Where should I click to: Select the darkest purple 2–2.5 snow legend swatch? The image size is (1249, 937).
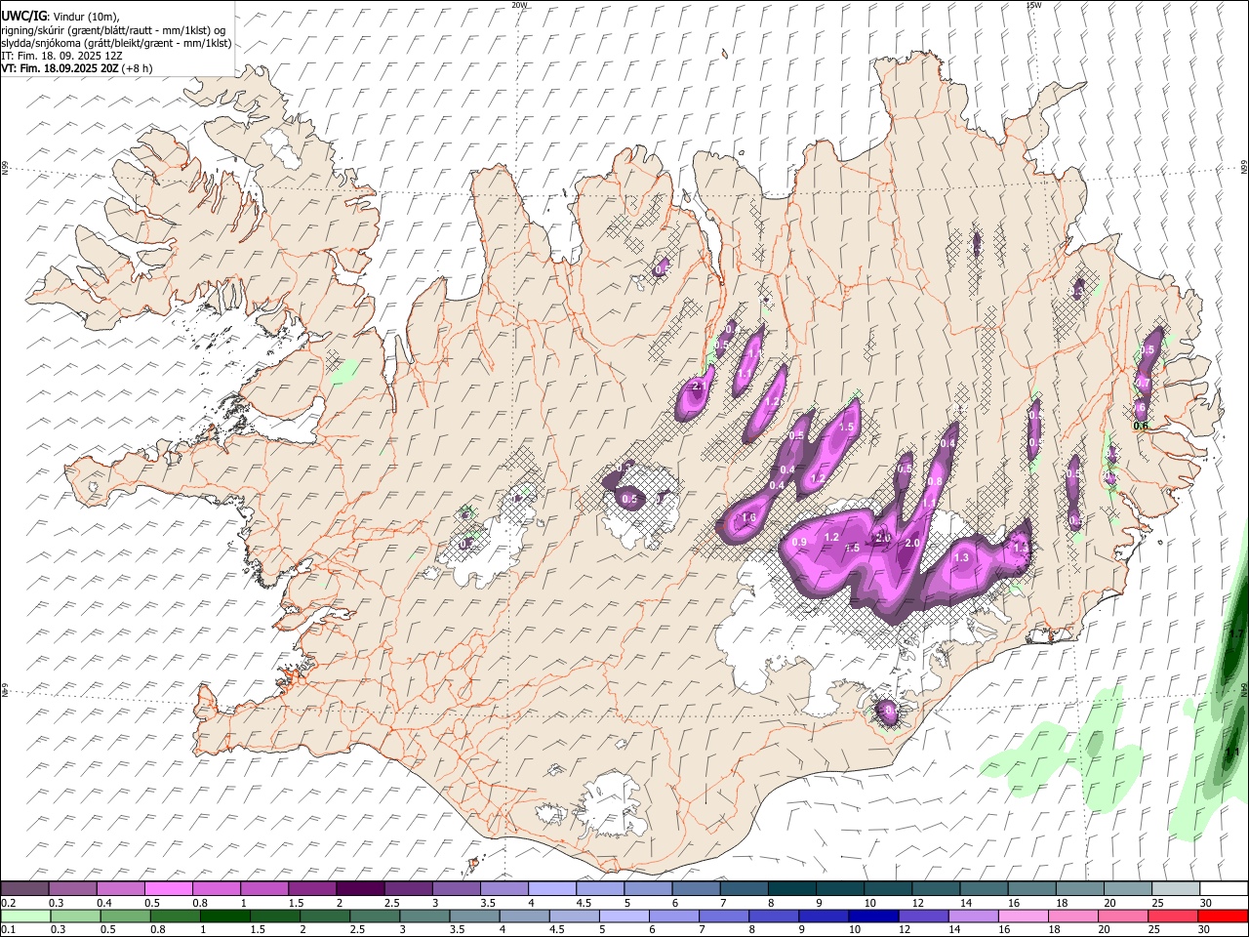(x=359, y=889)
